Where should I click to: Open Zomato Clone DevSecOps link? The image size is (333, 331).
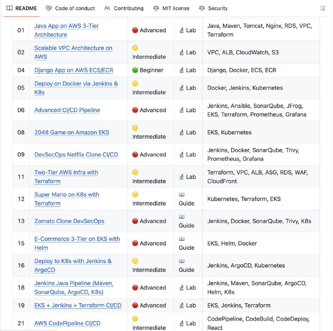(x=69, y=221)
